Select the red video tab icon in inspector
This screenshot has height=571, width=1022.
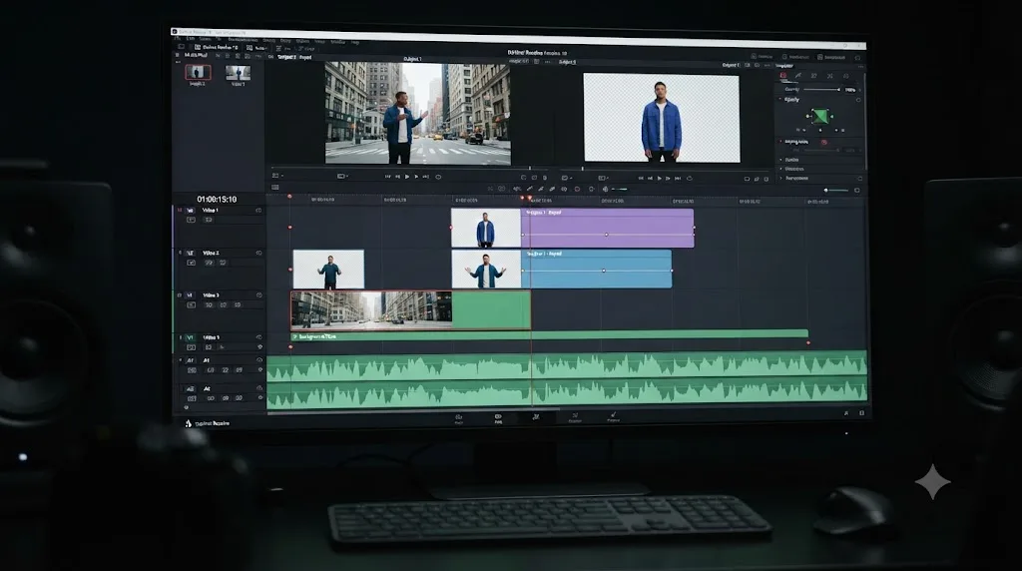click(783, 76)
